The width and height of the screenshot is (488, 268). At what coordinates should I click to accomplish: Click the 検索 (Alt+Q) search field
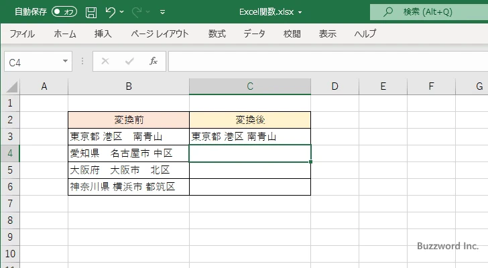(x=429, y=12)
